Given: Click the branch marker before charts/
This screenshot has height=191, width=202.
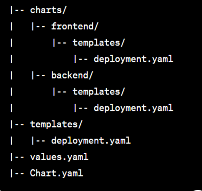Looking at the screenshot, I should [17, 10].
